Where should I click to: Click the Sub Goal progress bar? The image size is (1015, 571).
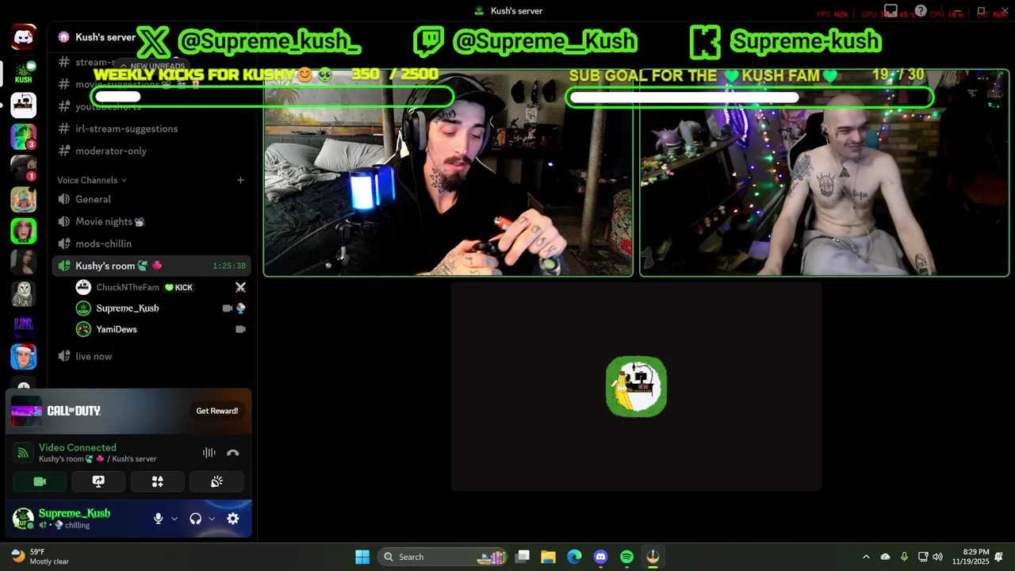pos(749,98)
